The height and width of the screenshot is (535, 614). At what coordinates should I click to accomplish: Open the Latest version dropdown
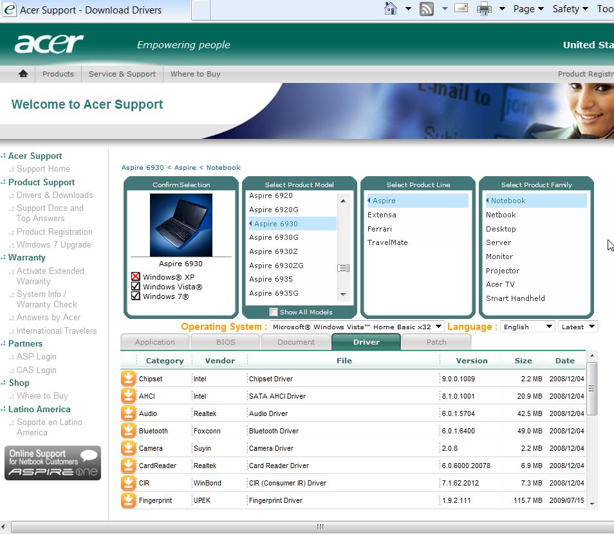tap(578, 327)
